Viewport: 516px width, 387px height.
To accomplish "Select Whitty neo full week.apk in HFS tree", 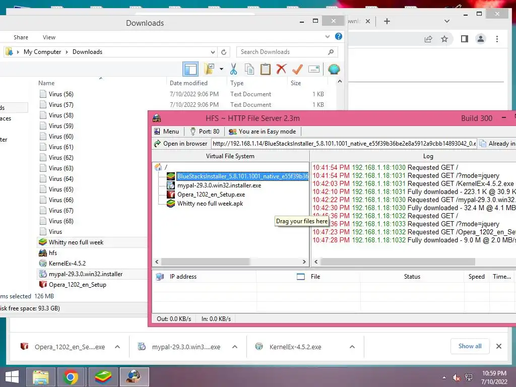I will click(x=210, y=204).
